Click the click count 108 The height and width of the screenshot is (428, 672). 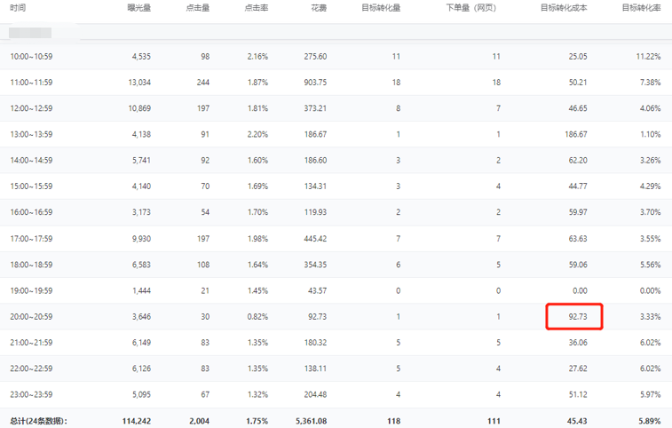[x=203, y=265]
